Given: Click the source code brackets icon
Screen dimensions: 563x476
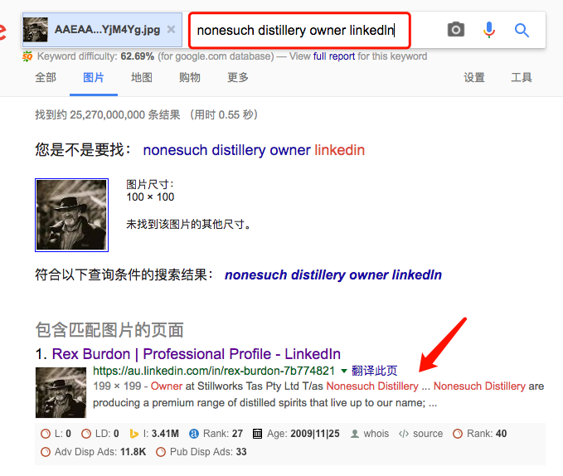Looking at the screenshot, I should tap(404, 434).
